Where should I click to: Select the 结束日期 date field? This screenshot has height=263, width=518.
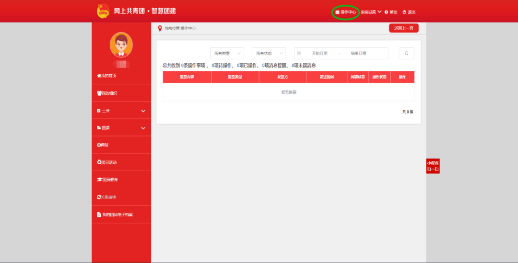coord(358,54)
